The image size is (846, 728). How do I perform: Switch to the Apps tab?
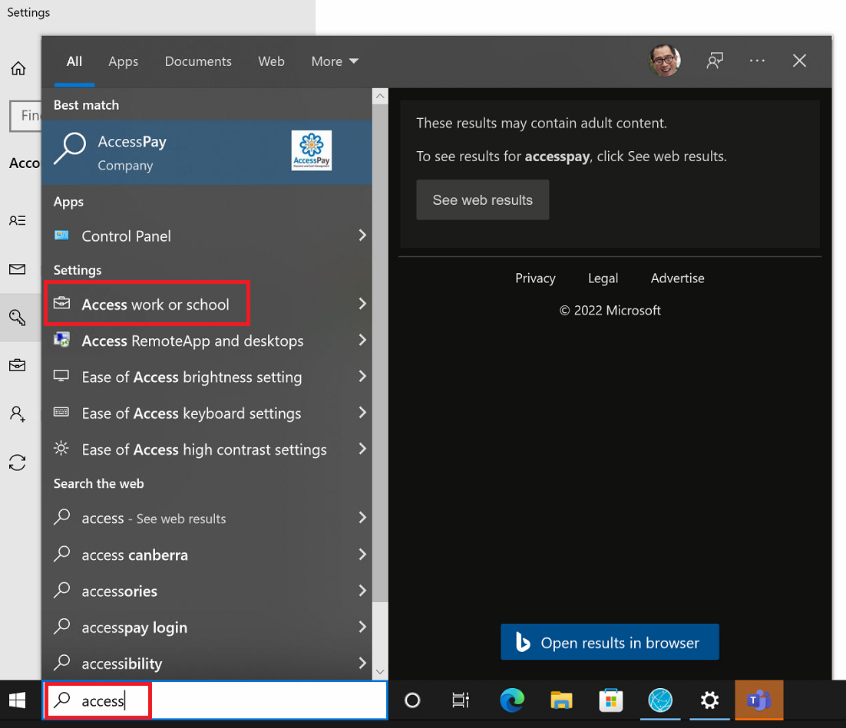[x=123, y=61]
